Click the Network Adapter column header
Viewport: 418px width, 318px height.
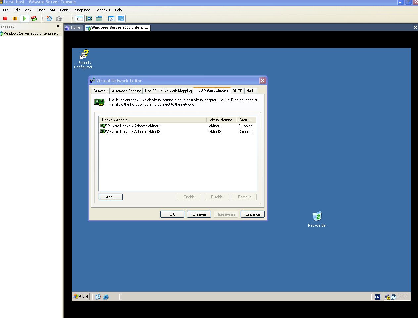[x=153, y=120]
